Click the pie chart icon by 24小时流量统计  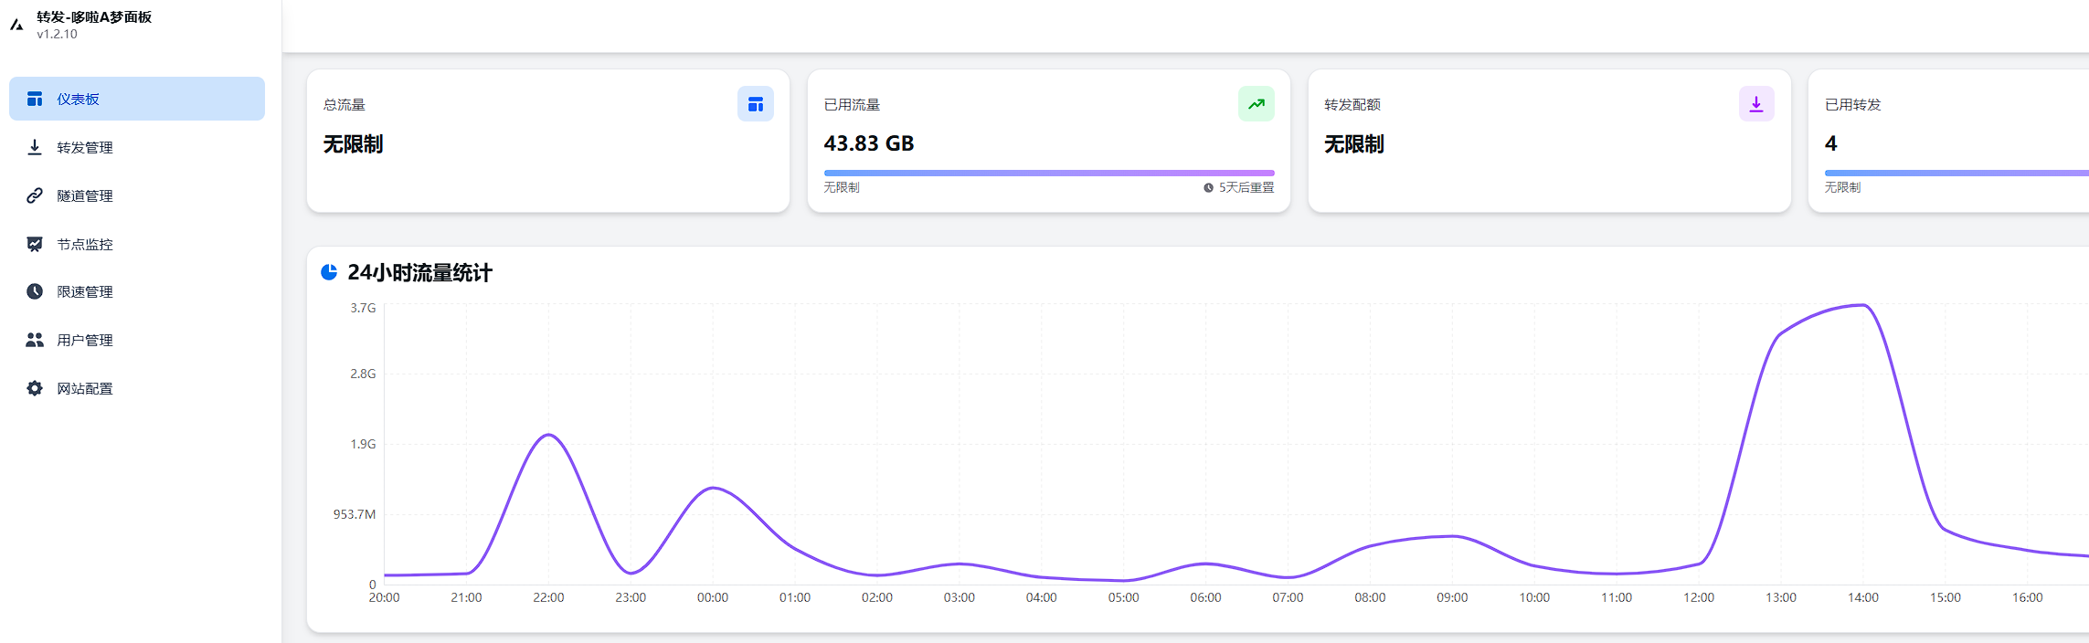329,272
